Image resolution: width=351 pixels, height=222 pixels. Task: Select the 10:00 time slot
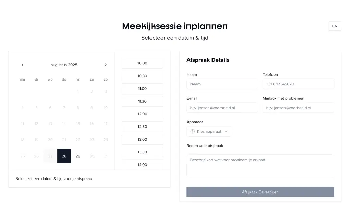142,63
